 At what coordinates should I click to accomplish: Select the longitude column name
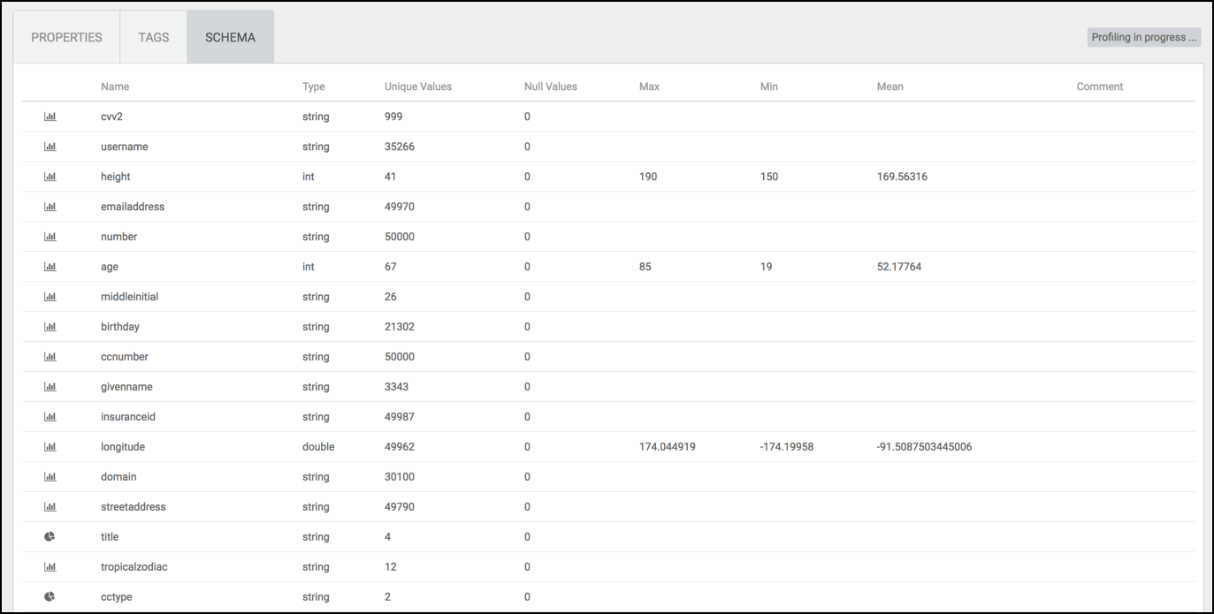123,447
